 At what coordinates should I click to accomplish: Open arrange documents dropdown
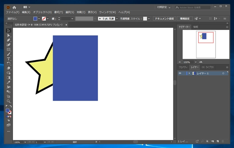tap(27, 7)
